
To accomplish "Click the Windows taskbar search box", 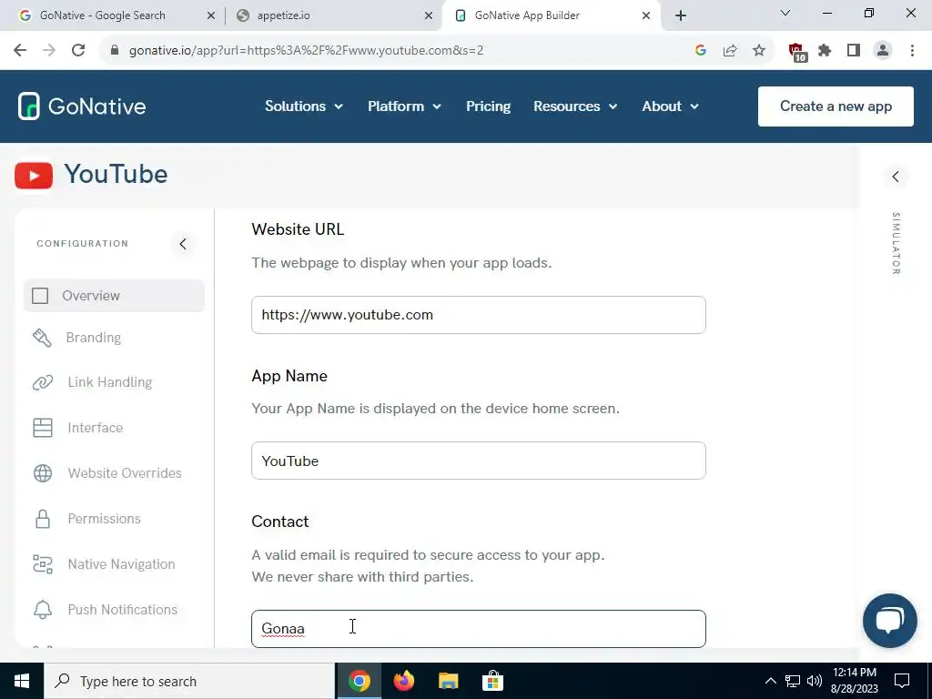I will tap(189, 681).
